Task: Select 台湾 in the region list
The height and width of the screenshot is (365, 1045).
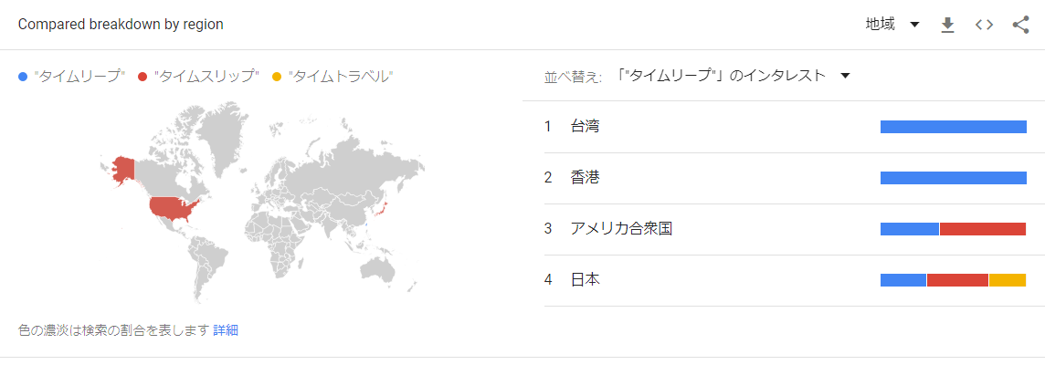Action: [x=785, y=127]
